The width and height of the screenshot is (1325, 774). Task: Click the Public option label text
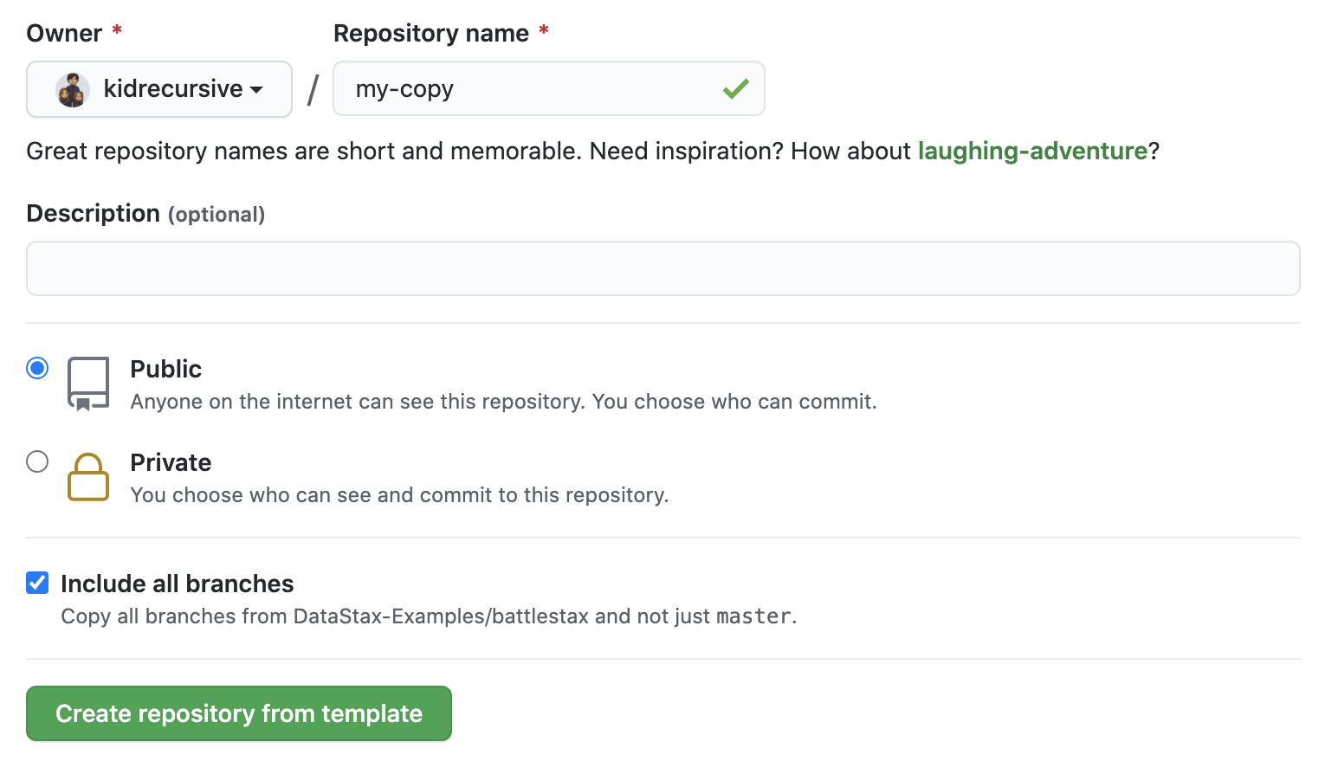tap(166, 369)
